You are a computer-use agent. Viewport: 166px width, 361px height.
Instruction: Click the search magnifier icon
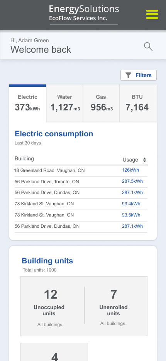coord(148,47)
